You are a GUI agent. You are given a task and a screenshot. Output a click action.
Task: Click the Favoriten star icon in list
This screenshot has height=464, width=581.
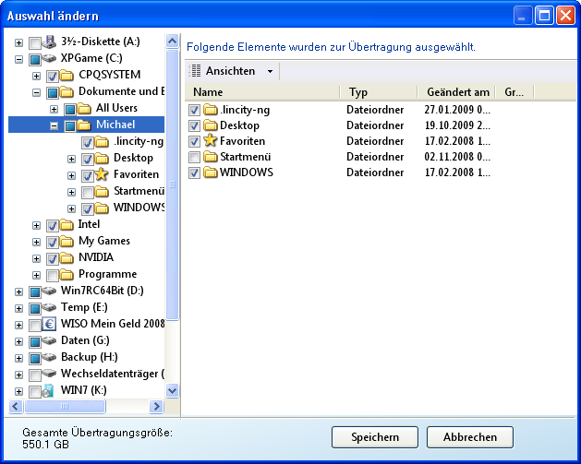[x=210, y=140]
